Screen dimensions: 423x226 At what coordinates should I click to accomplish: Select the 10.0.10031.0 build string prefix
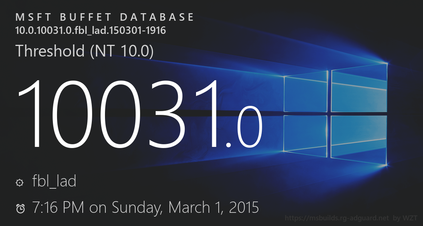tap(41, 31)
